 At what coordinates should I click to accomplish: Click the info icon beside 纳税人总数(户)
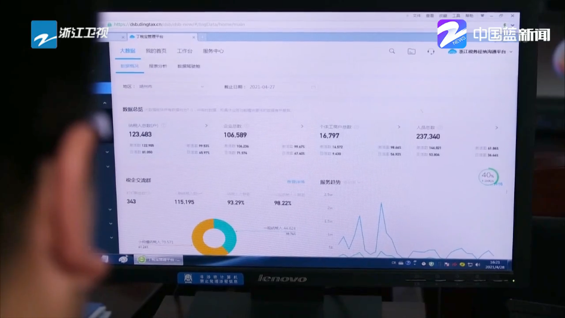click(x=164, y=126)
